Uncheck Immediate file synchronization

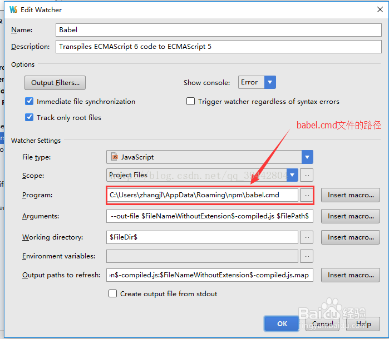[x=29, y=101]
